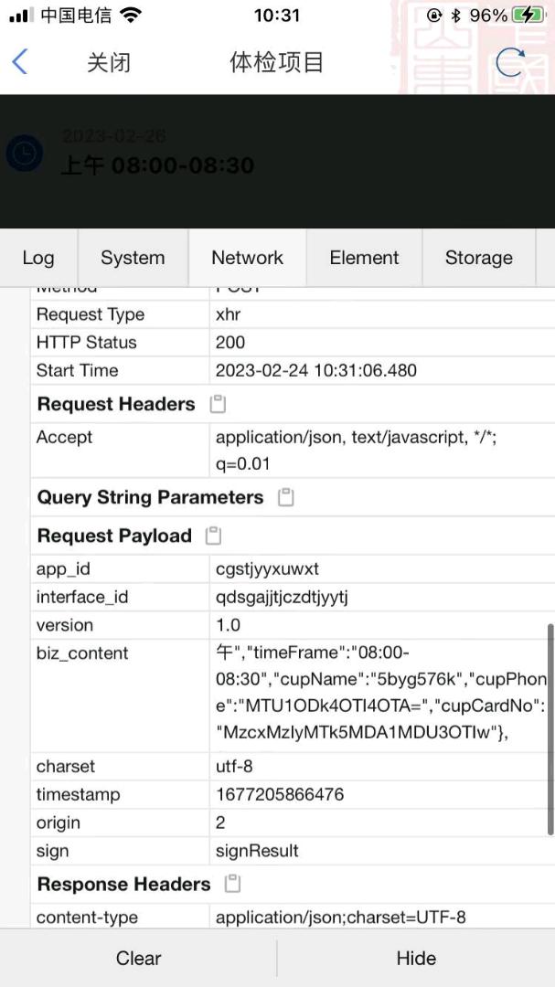The width and height of the screenshot is (555, 987).
Task: Tap the blue back arrow icon
Action: [x=20, y=62]
